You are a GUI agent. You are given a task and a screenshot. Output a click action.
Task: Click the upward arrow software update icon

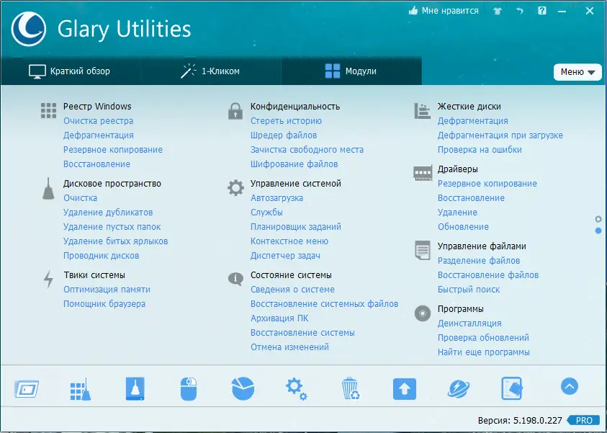point(405,389)
